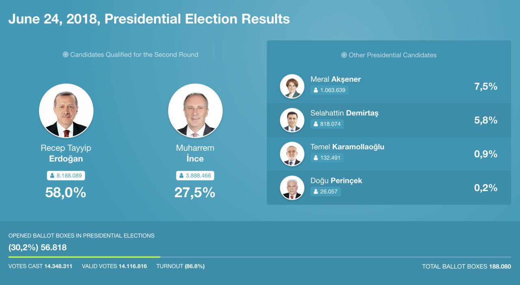Click Erdoğan's 58,0% vote share
The image size is (520, 285).
pos(66,193)
